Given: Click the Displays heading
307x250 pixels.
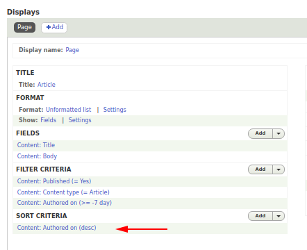Looking at the screenshot, I should tap(23, 12).
